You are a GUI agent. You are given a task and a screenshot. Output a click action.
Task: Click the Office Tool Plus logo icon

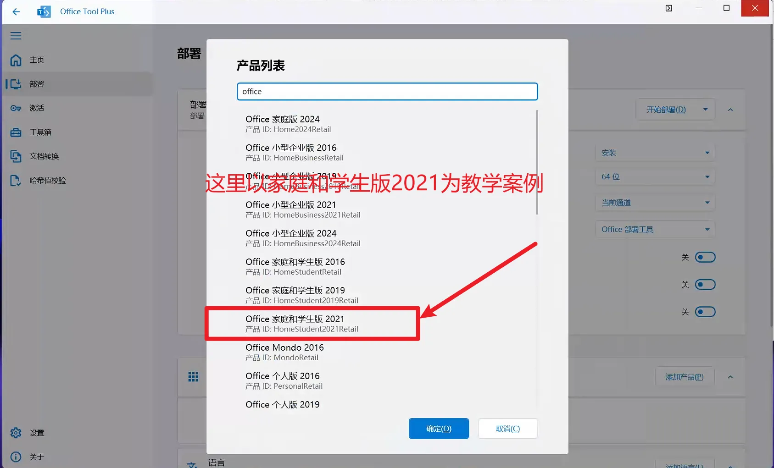coord(44,11)
